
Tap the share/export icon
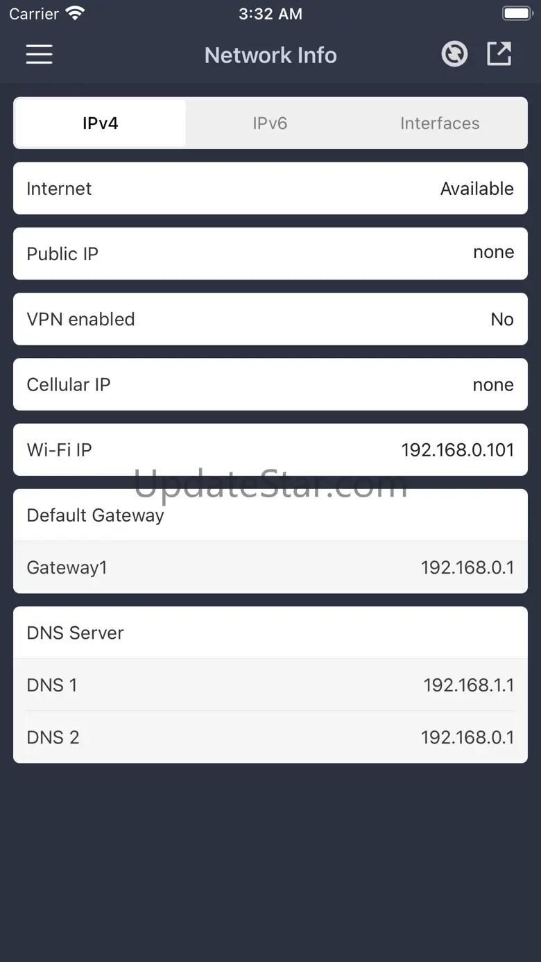pos(499,54)
